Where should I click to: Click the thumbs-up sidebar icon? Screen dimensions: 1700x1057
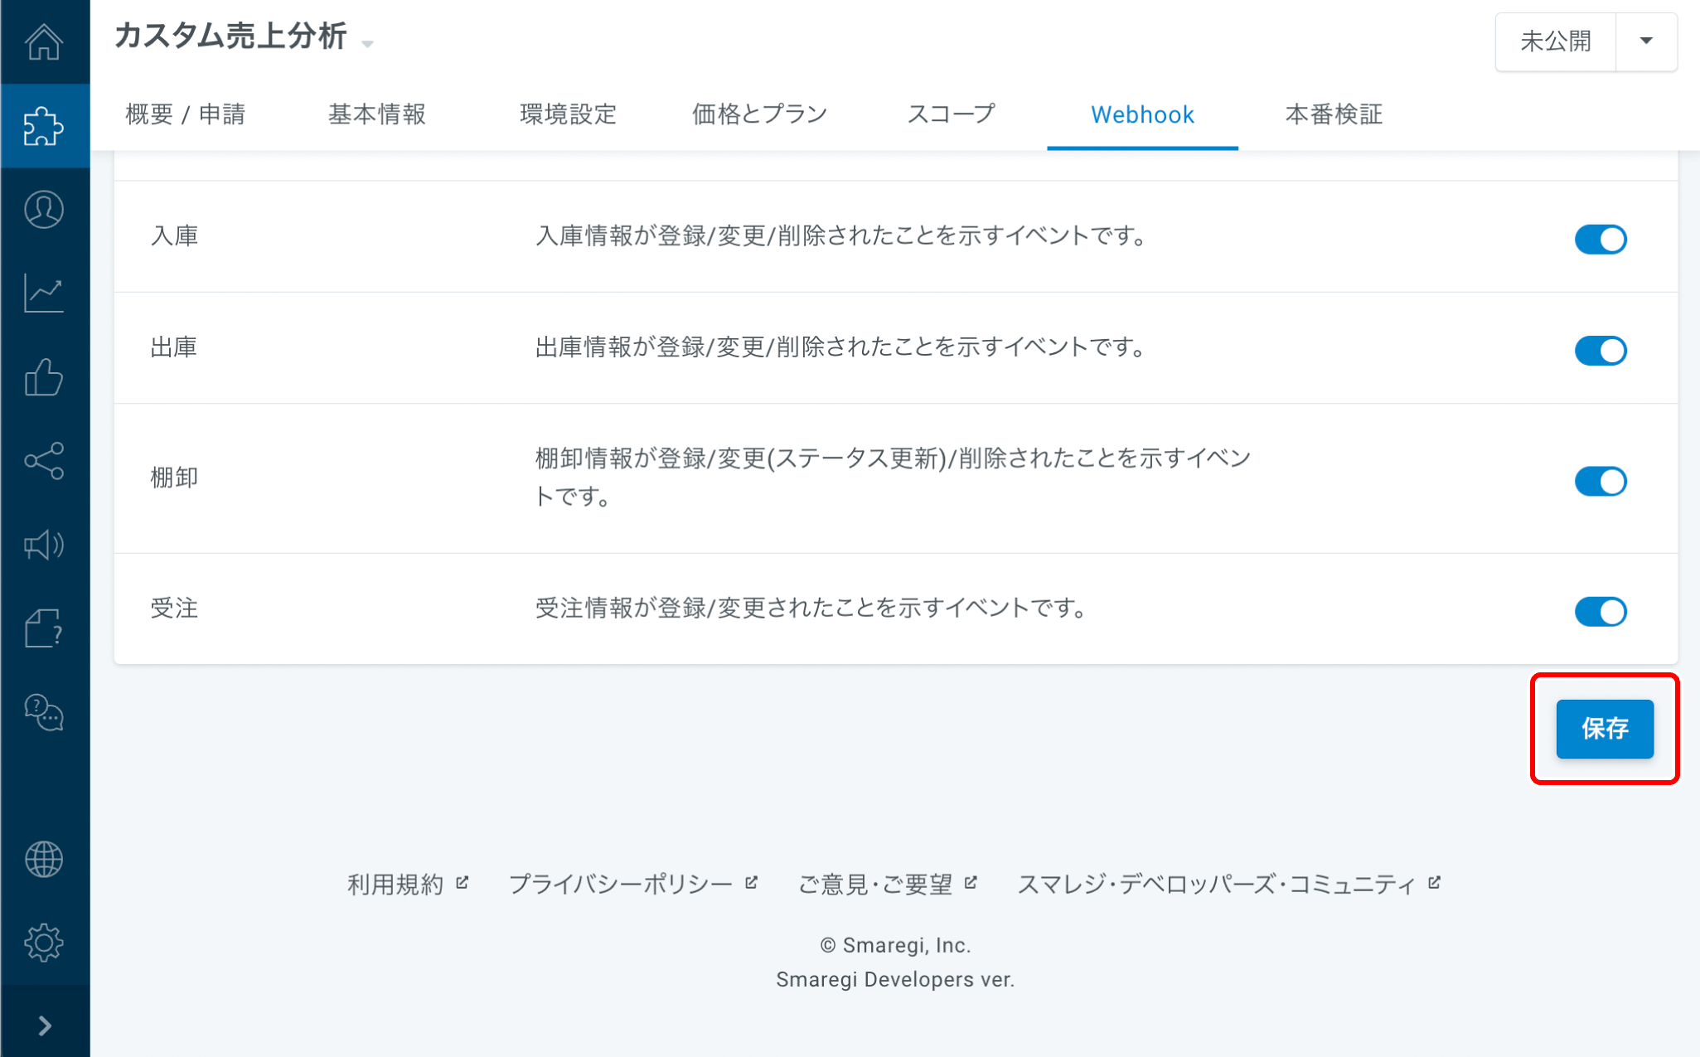(44, 377)
